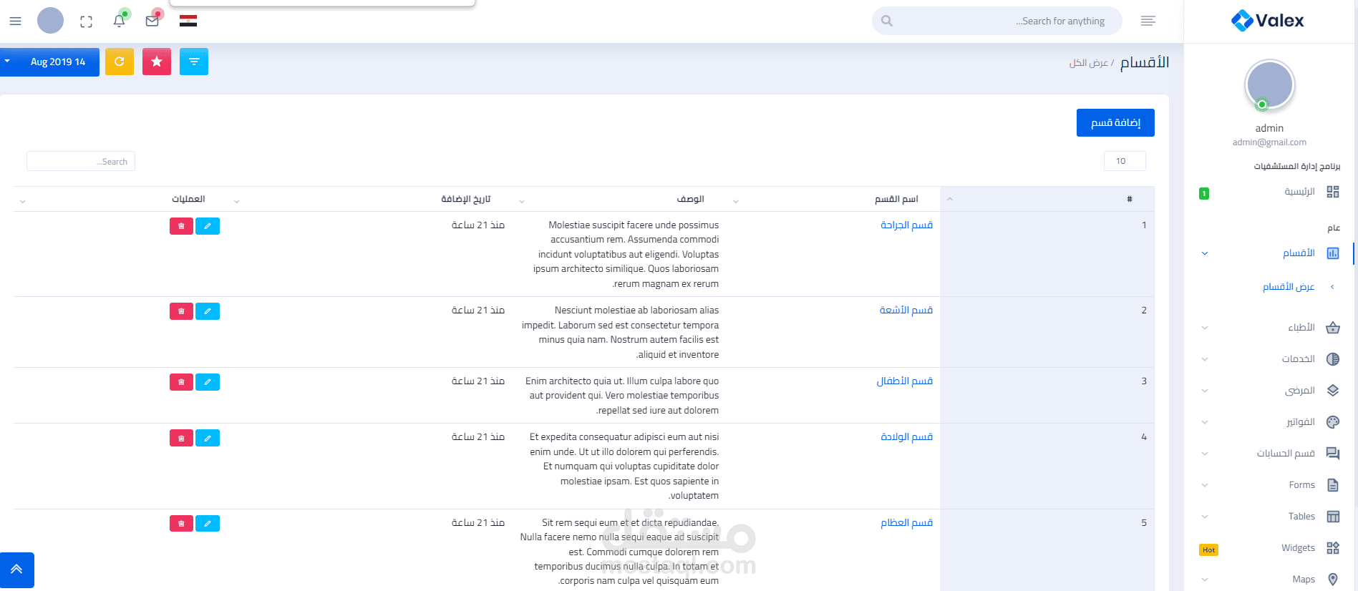Expand the الأطباء sidebar menu
1358x591 pixels.
(x=1269, y=328)
